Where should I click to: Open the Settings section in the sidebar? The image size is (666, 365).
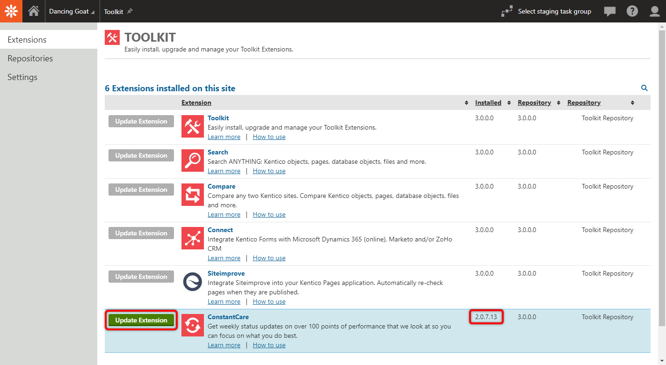pyautogui.click(x=49, y=77)
